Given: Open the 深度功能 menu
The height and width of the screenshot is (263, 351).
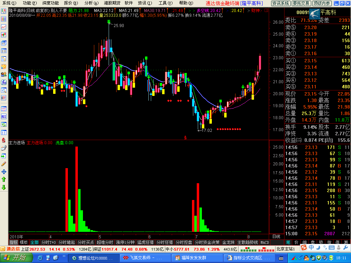Looking at the screenshot, I should 50,3.
